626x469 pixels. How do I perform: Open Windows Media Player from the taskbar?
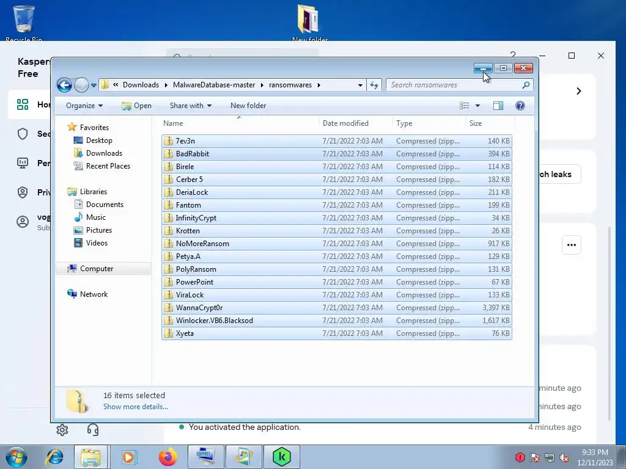coord(128,457)
